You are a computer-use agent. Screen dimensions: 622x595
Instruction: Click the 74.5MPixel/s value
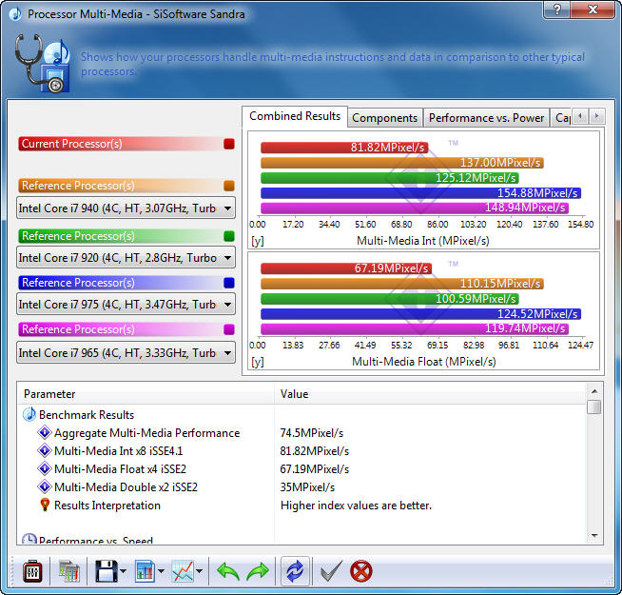[x=312, y=433]
